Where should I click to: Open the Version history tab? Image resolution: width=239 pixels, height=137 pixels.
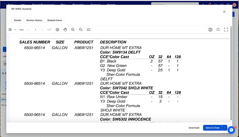[x=34, y=20]
